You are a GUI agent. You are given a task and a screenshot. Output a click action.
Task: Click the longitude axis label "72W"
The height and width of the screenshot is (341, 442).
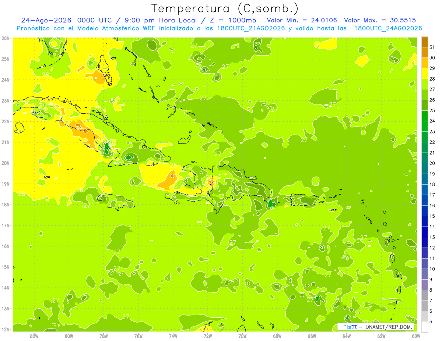tap(208, 336)
